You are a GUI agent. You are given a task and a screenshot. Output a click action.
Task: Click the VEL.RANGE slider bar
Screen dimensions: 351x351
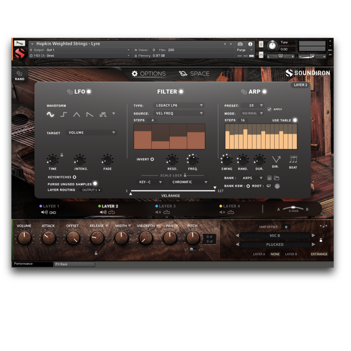pyautogui.click(x=173, y=191)
